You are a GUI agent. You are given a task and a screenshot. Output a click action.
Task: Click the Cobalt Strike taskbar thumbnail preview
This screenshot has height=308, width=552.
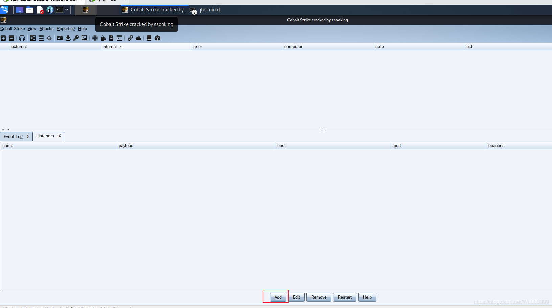click(x=86, y=10)
